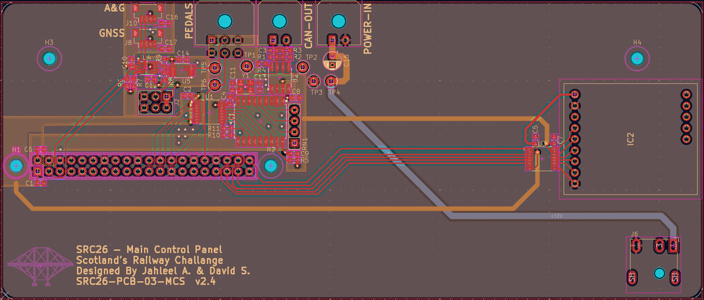Select the J8 reference label

pyautogui.click(x=128, y=43)
